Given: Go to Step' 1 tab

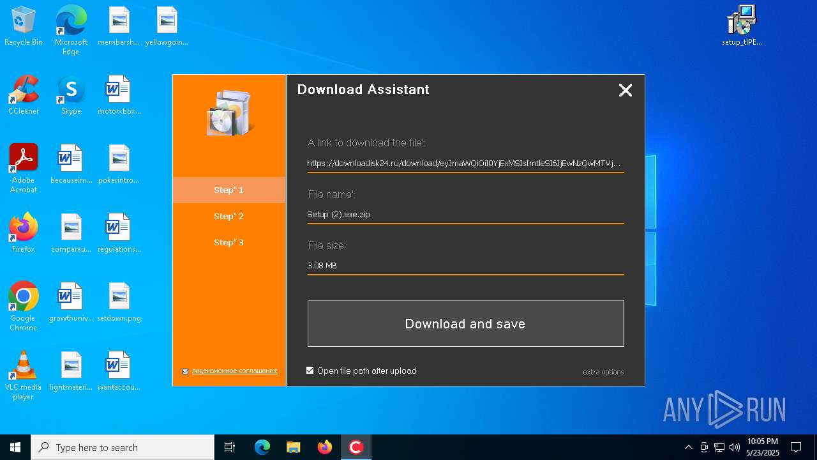Looking at the screenshot, I should click(229, 190).
